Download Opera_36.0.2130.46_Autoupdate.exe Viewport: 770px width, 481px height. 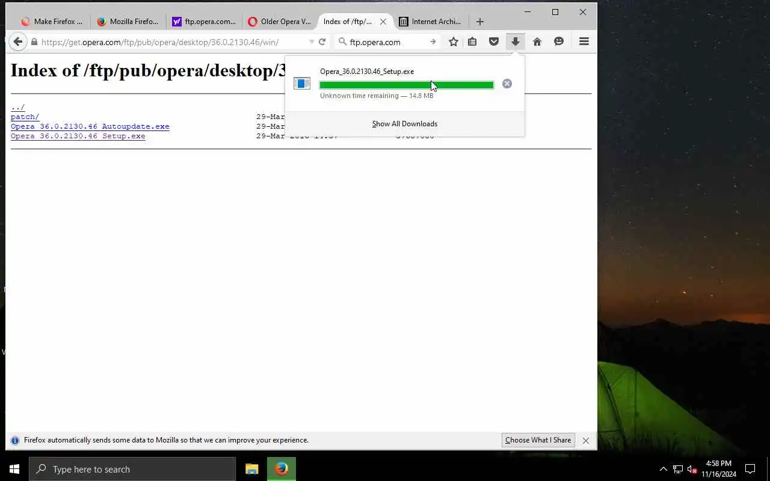[x=90, y=126]
